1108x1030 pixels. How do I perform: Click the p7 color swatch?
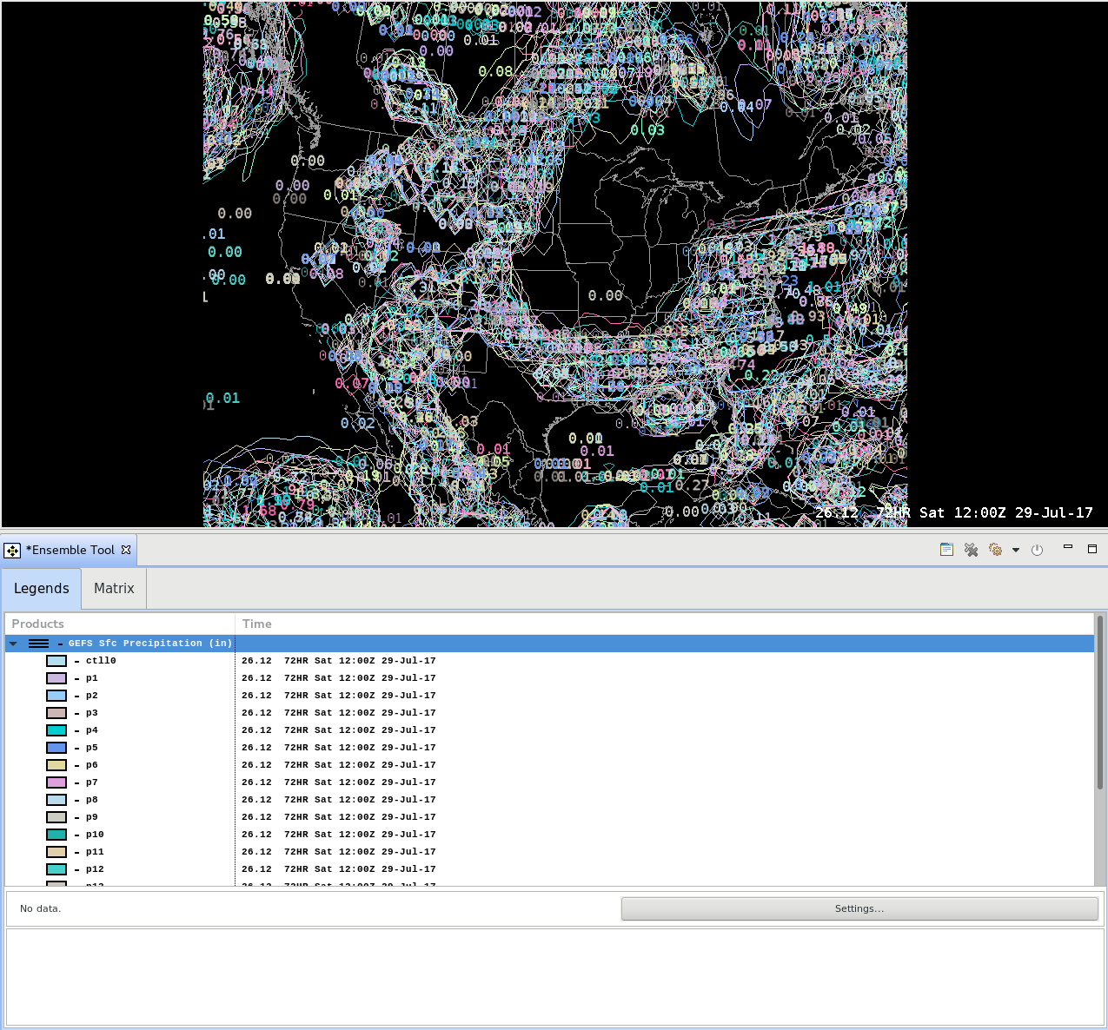coord(56,782)
